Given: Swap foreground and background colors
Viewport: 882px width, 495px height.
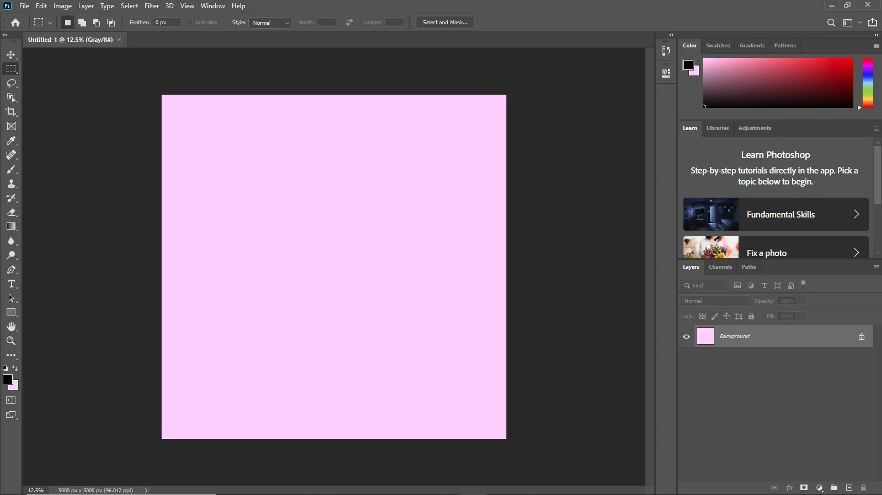Looking at the screenshot, I should pyautogui.click(x=15, y=368).
